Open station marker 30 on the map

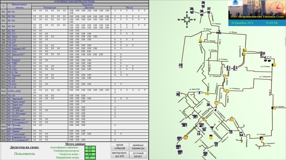(x=178, y=94)
